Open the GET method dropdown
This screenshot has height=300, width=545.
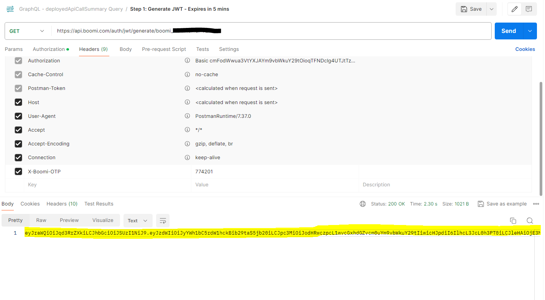pos(27,31)
